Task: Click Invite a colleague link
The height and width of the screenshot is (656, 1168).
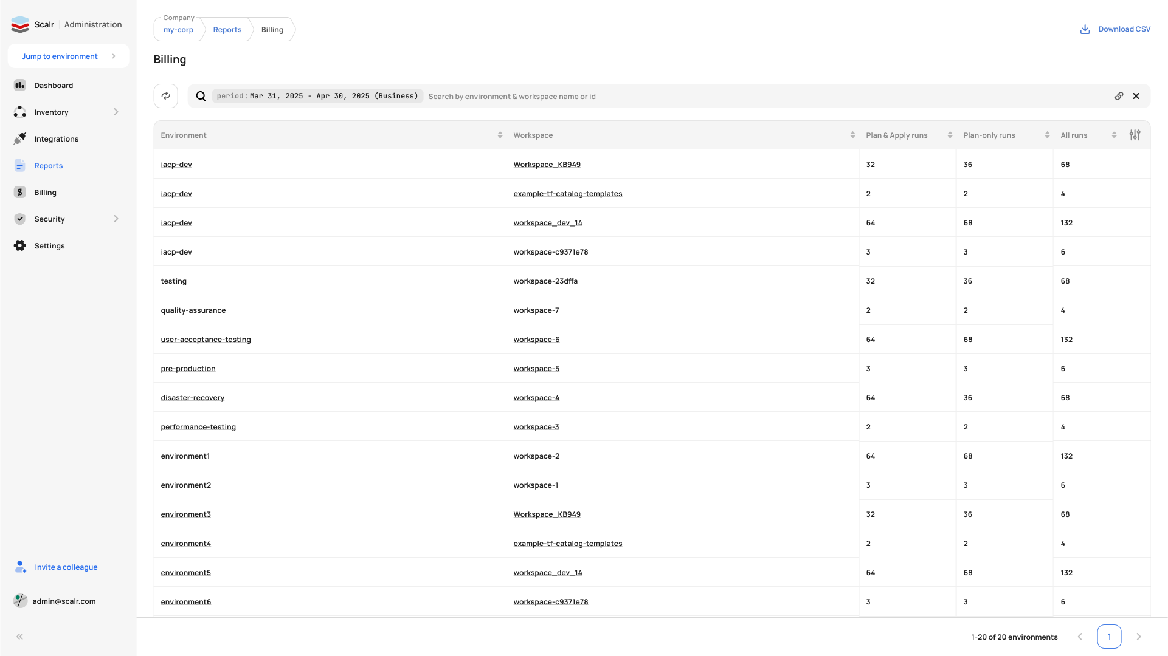Action: 66,567
